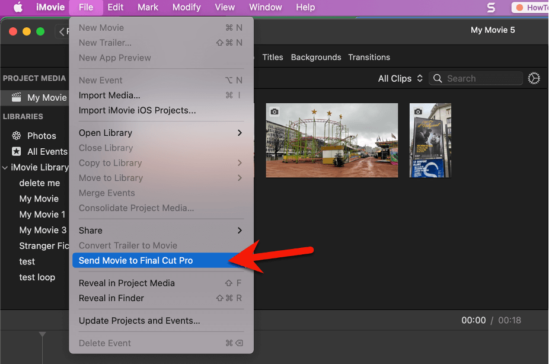Open the clip filtering gear icon

click(x=534, y=78)
